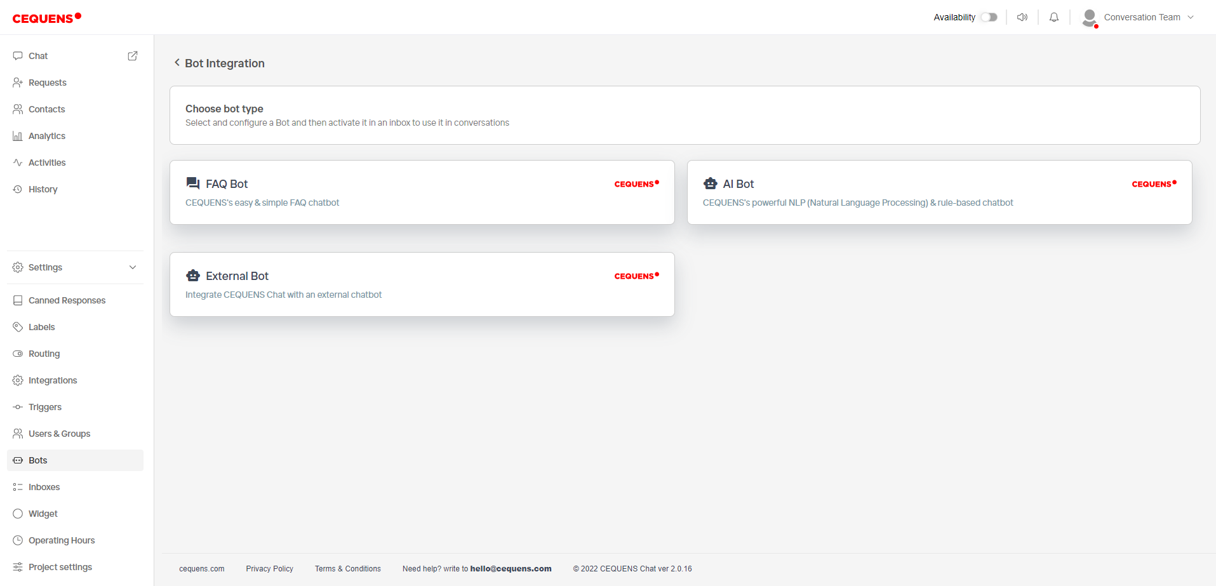Click the AI Bot NLP description text

(x=858, y=203)
